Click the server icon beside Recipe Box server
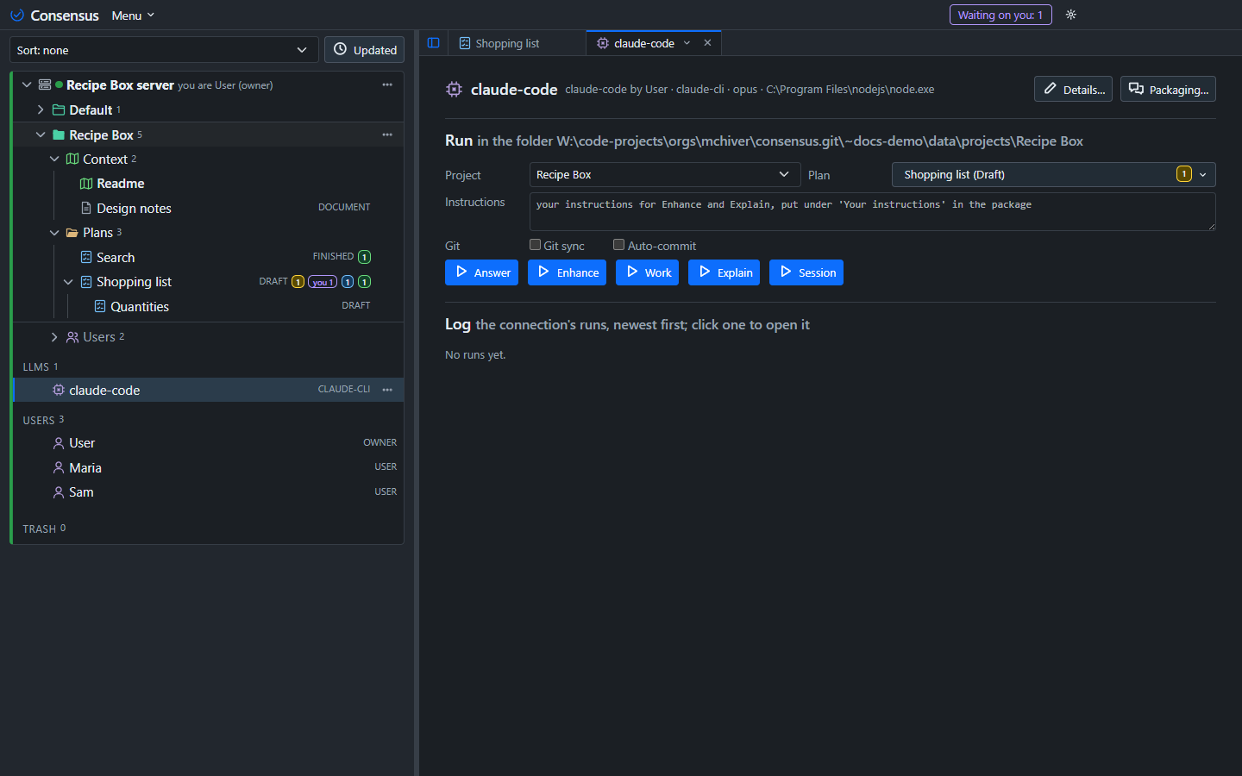1242x776 pixels. (45, 84)
